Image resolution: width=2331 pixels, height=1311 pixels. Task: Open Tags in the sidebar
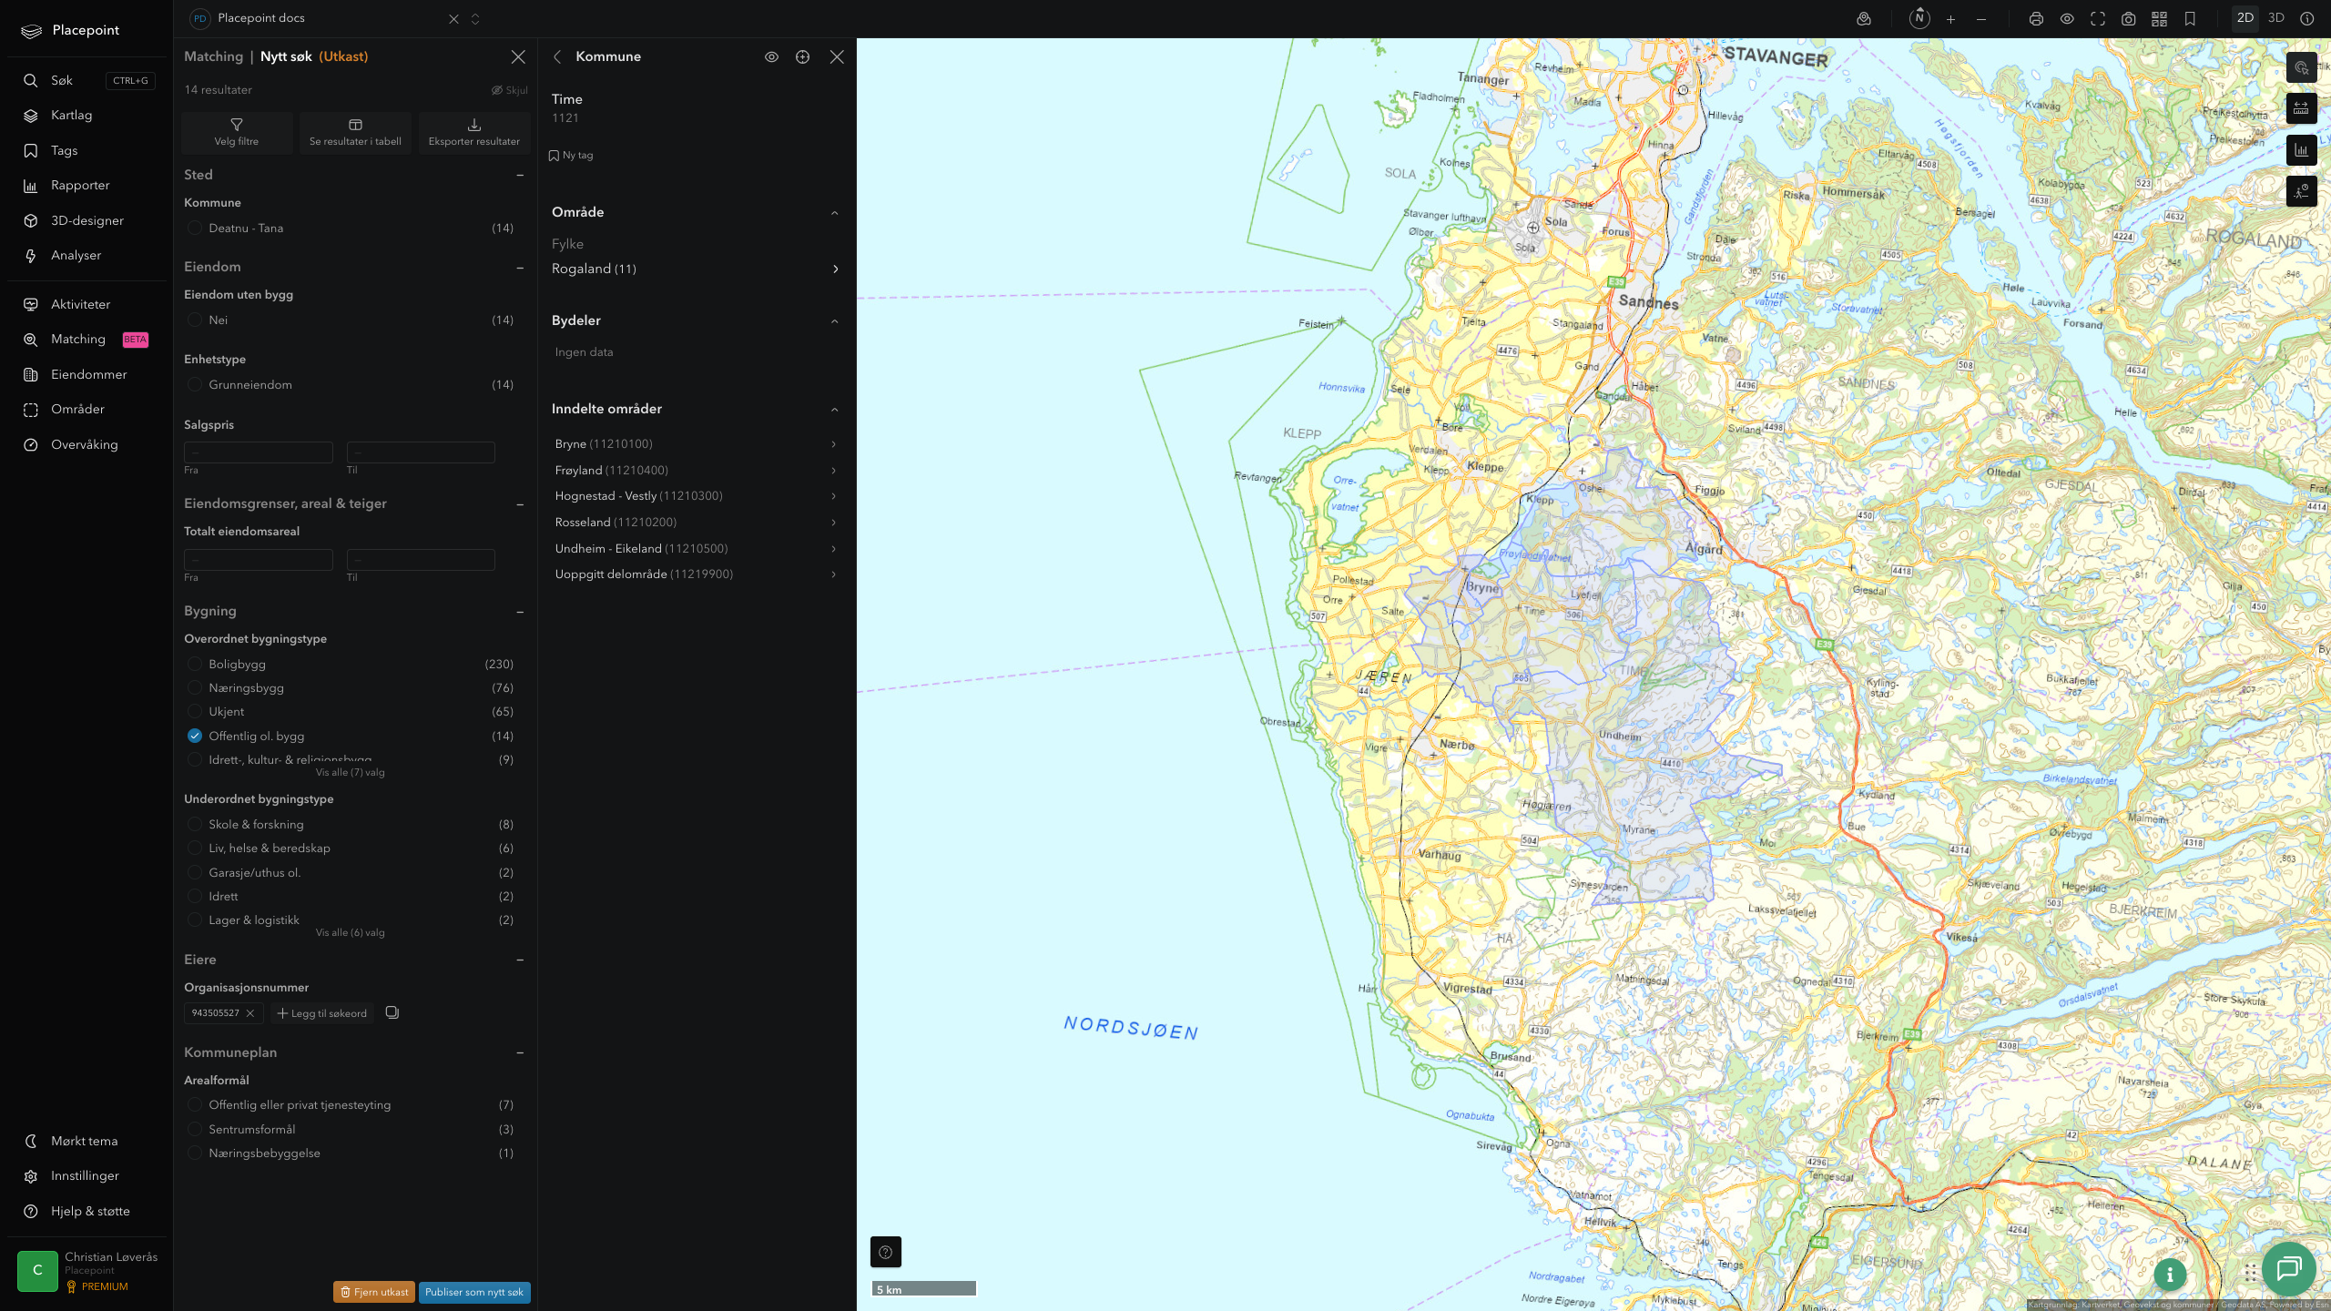[x=64, y=151]
